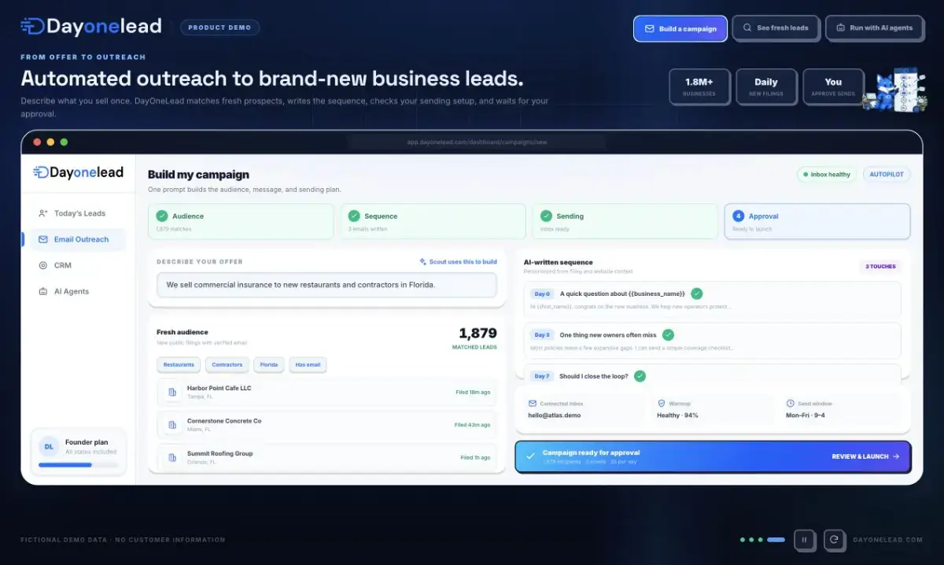This screenshot has height=565, width=944.
Task: Toggle the Contractors filter chip
Action: (227, 364)
